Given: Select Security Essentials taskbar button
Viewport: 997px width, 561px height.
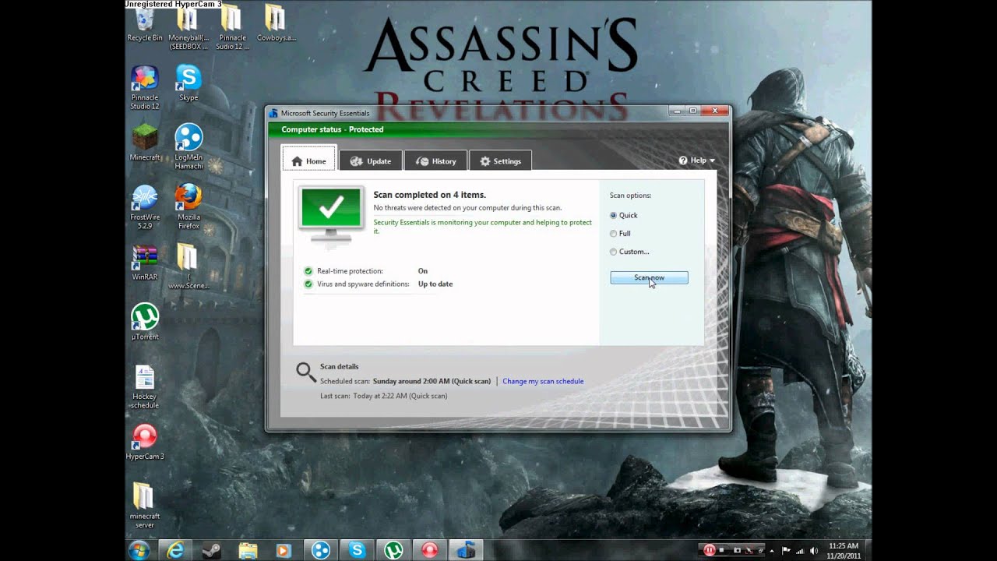Looking at the screenshot, I should (466, 550).
